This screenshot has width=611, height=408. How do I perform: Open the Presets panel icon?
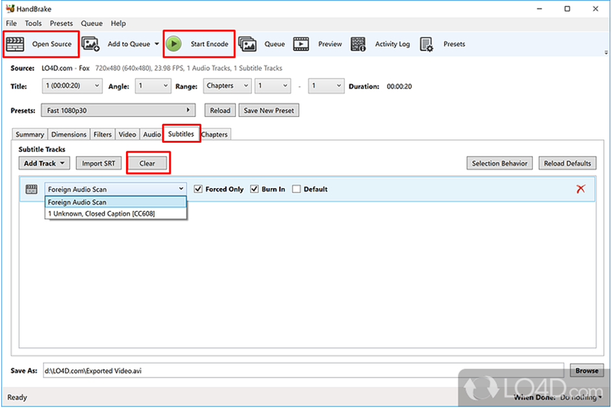tap(427, 43)
